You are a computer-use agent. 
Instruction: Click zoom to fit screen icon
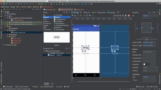[123, 15]
